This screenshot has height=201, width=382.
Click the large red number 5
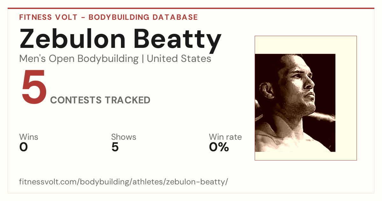(34, 88)
